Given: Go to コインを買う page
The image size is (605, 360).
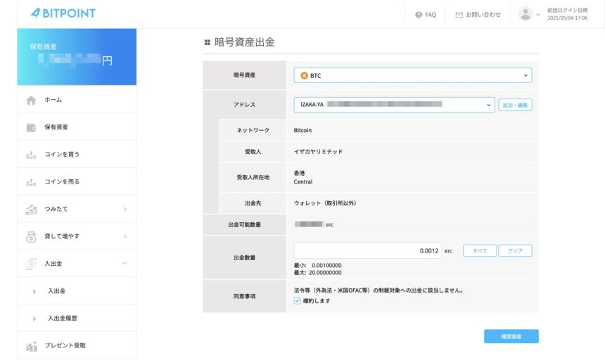Looking at the screenshot, I should 77,154.
